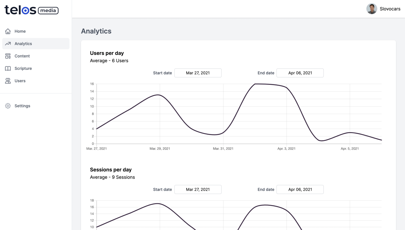Click 'Apr. 3, 2021' users chart label
Viewport: 405px width, 230px height.
pos(287,149)
